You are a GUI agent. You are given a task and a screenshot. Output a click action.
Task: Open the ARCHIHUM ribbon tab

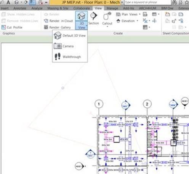147,8
